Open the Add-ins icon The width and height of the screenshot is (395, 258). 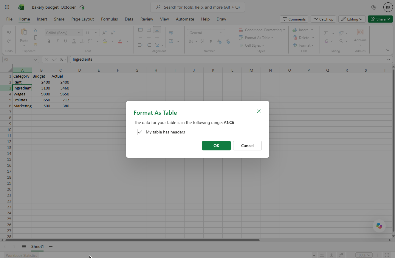[360, 32]
